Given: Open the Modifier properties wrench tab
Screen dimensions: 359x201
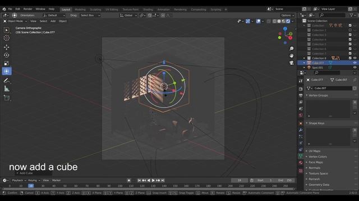Looking at the screenshot, I should coord(301,130).
